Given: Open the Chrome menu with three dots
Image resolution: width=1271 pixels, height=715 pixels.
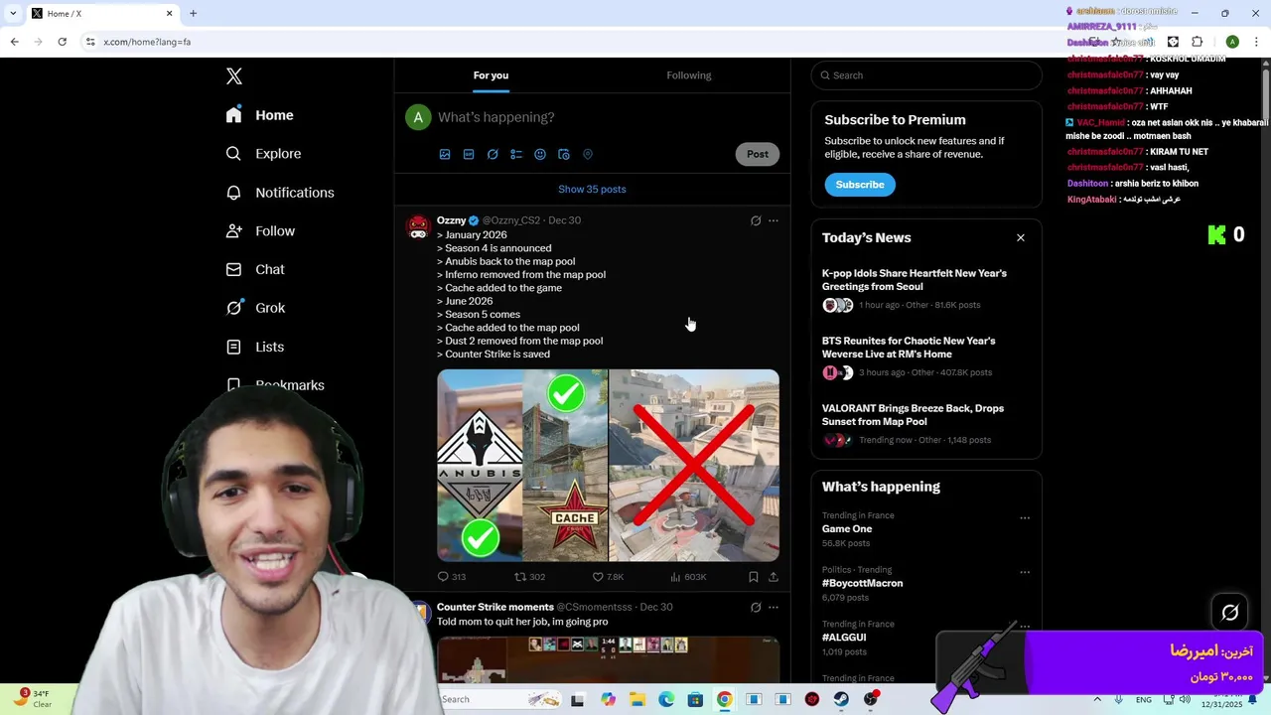Looking at the screenshot, I should coord(1256,42).
